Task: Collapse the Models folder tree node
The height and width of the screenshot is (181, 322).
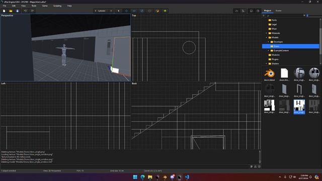Action: tap(266, 37)
